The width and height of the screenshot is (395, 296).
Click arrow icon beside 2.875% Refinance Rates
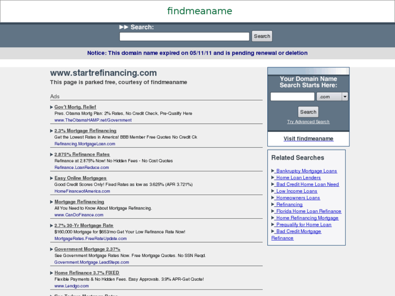point(52,154)
